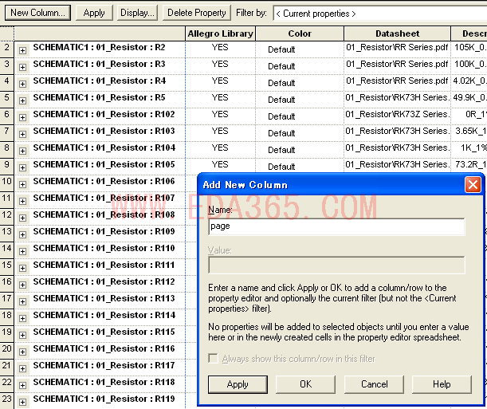Click the Allegro Library YES cell for R104
Image resolution: width=487 pixels, height=409 pixels.
click(220, 150)
